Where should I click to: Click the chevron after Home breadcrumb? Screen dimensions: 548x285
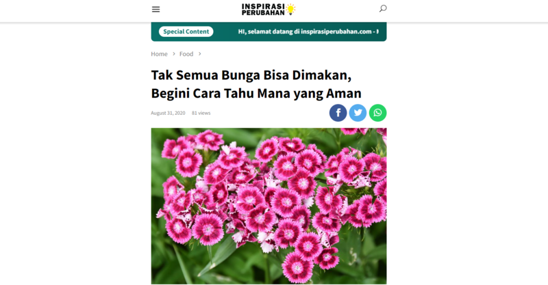[x=174, y=54]
